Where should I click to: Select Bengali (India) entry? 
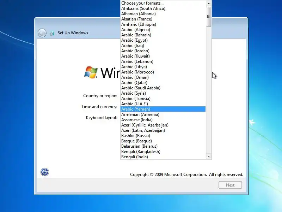point(163,157)
